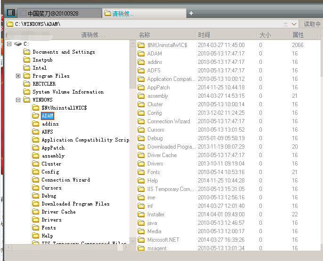Select the assembly folder in tree
Screen dimensions: 323x261
click(53, 156)
